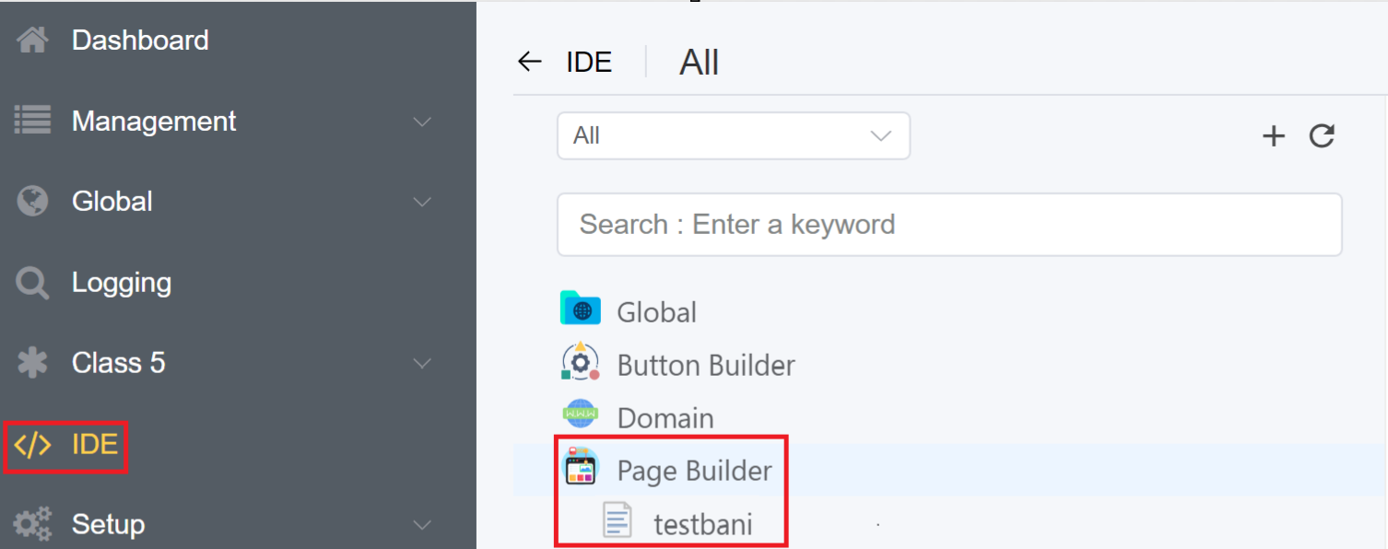Click the Domain www icon
Image resolution: width=1388 pixels, height=549 pixels.
581,415
